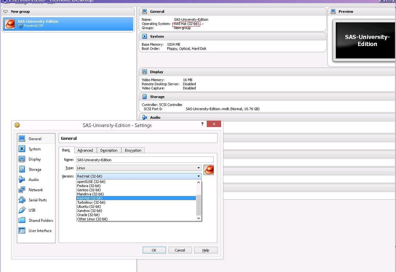Image resolution: width=396 pixels, height=272 pixels.
Task: Click the gear icon in Settings title bar
Action: (x=17, y=125)
